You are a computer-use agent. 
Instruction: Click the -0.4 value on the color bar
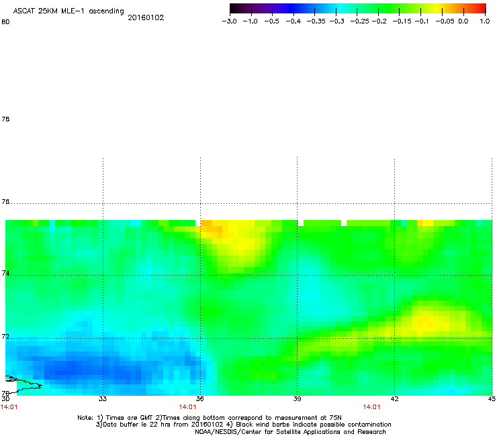click(x=293, y=21)
